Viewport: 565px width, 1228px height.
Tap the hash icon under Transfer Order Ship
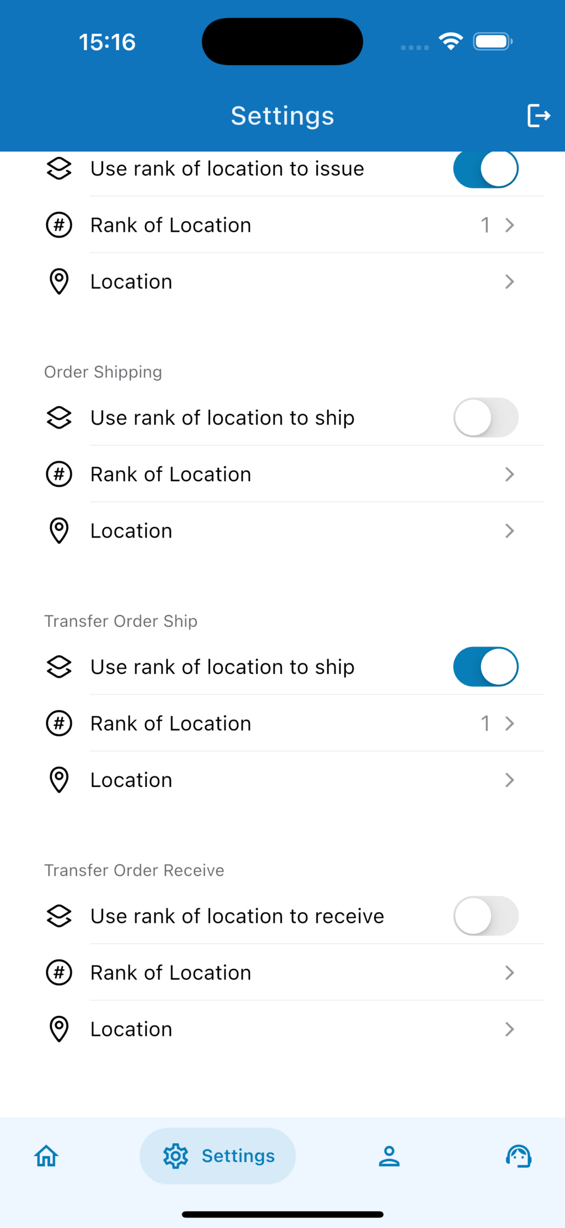pyautogui.click(x=59, y=723)
